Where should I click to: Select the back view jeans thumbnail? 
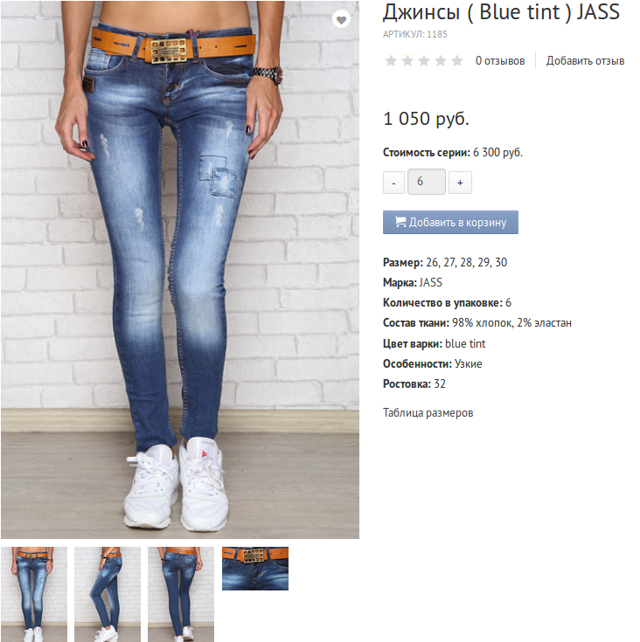click(181, 594)
